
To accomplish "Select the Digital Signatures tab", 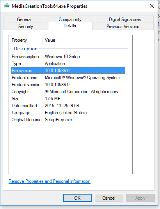I will tap(124, 19).
